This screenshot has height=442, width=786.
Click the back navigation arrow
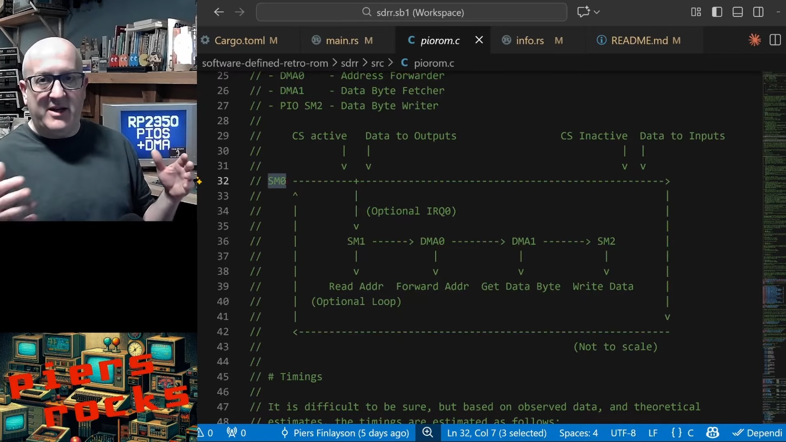pos(219,12)
